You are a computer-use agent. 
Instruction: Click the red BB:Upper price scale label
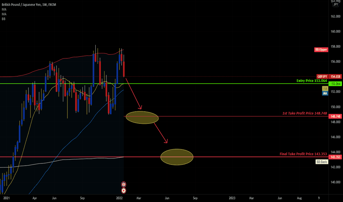pos(321,50)
